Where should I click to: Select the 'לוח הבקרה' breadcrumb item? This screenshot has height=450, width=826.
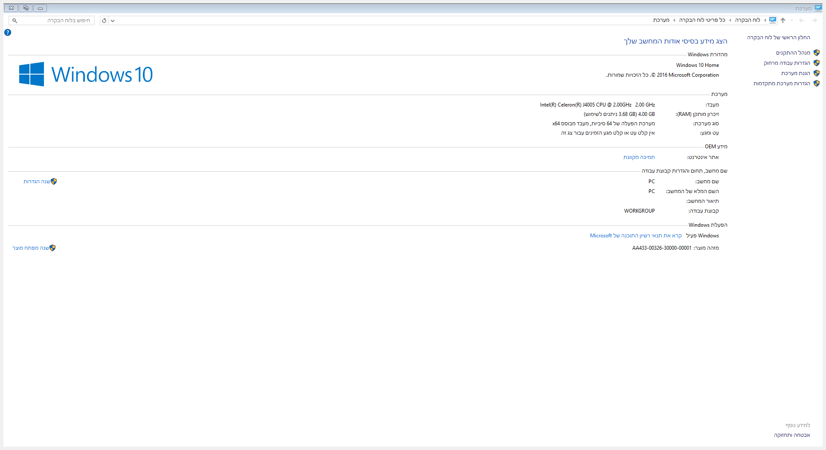click(x=747, y=20)
